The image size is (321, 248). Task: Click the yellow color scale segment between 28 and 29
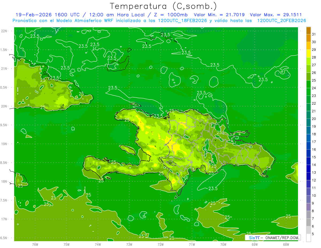click(308, 54)
